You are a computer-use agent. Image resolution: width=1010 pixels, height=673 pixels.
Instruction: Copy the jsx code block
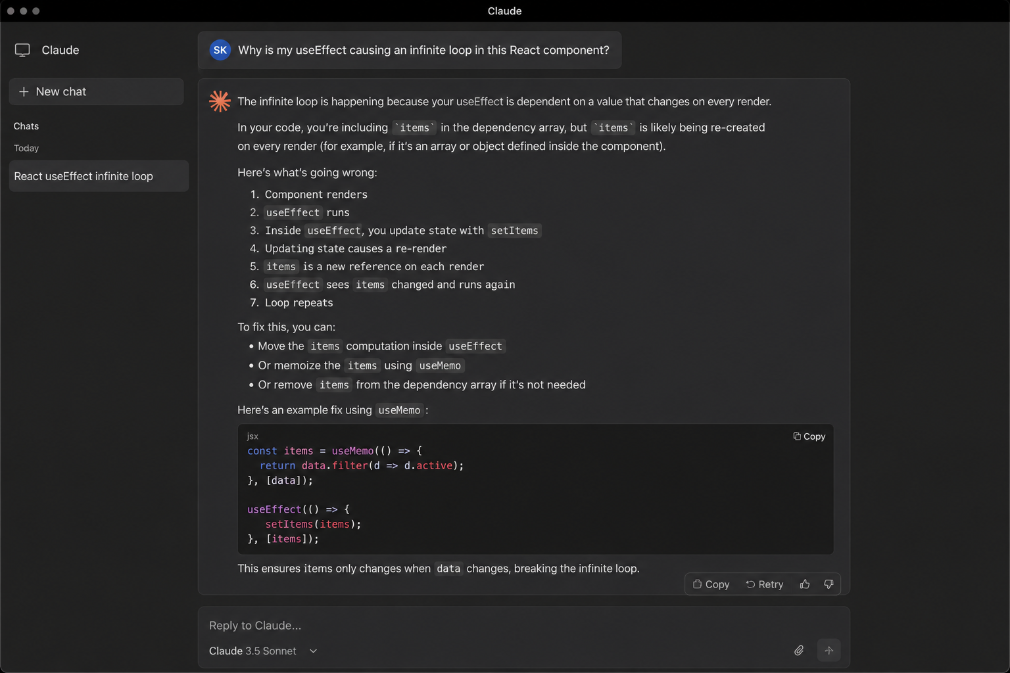pyautogui.click(x=809, y=436)
